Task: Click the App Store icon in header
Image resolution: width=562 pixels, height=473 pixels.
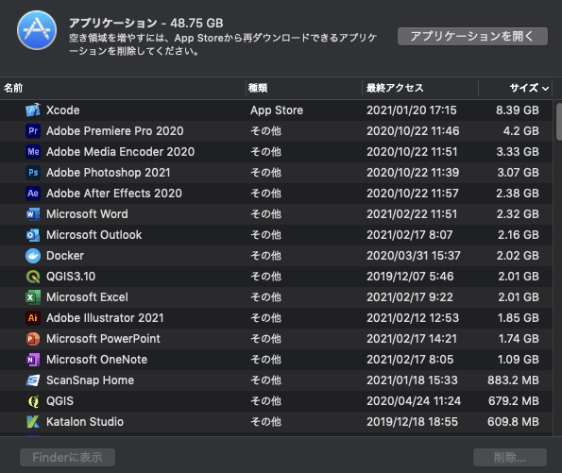Action: (x=37, y=30)
